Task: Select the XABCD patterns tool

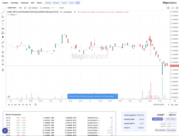Action: point(3,29)
